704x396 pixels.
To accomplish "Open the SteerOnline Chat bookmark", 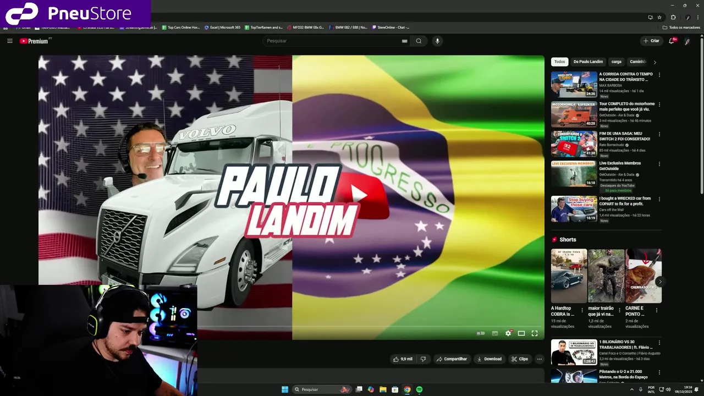I will [391, 27].
